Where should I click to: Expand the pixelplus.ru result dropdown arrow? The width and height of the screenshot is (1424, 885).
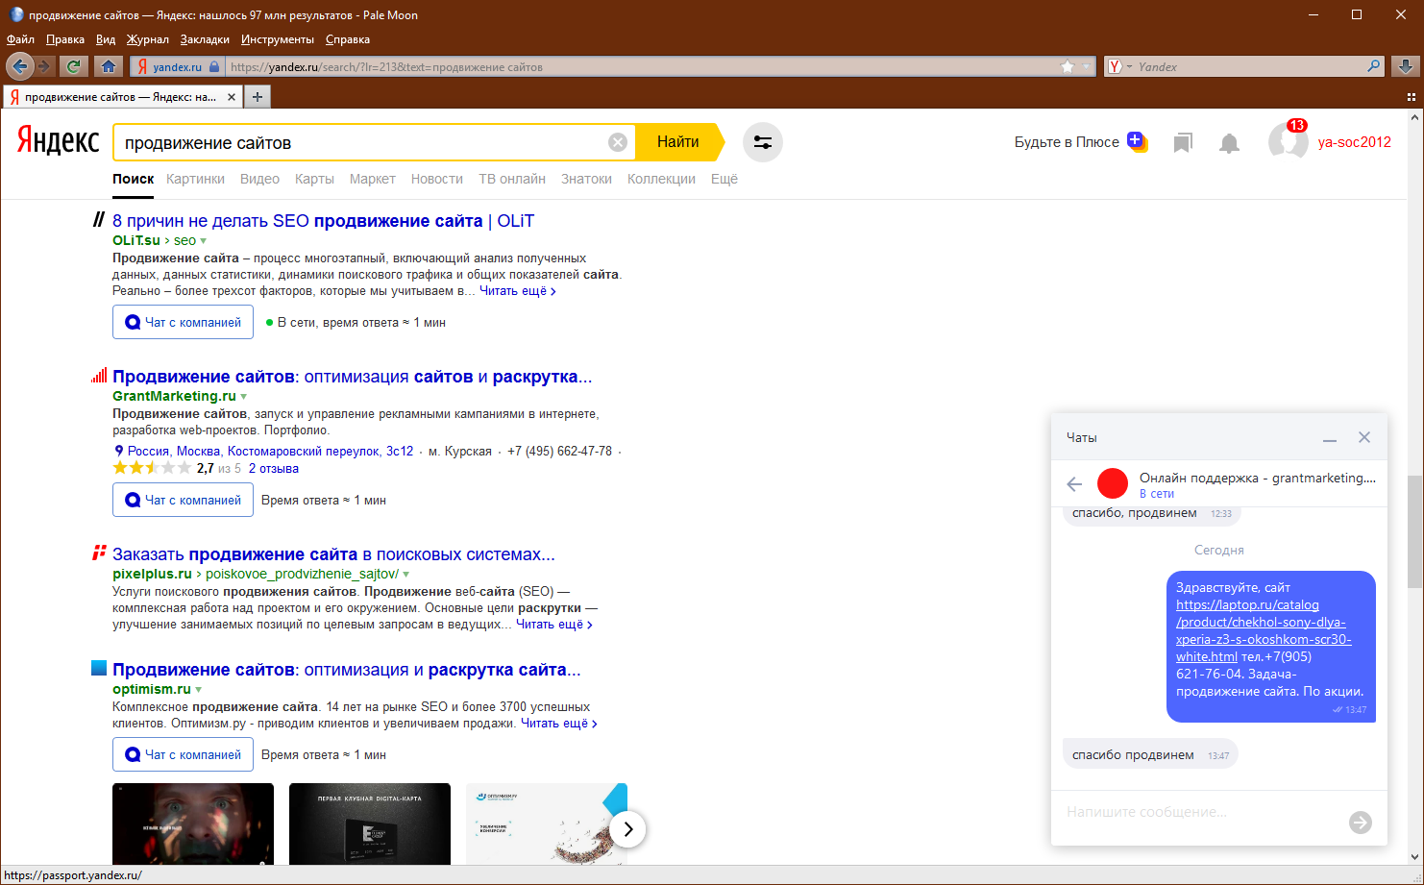point(405,575)
